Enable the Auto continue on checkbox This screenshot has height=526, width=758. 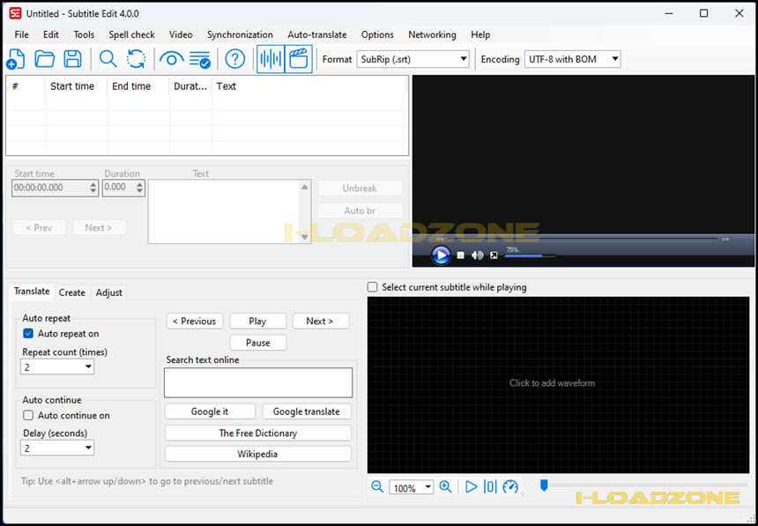pyautogui.click(x=28, y=415)
